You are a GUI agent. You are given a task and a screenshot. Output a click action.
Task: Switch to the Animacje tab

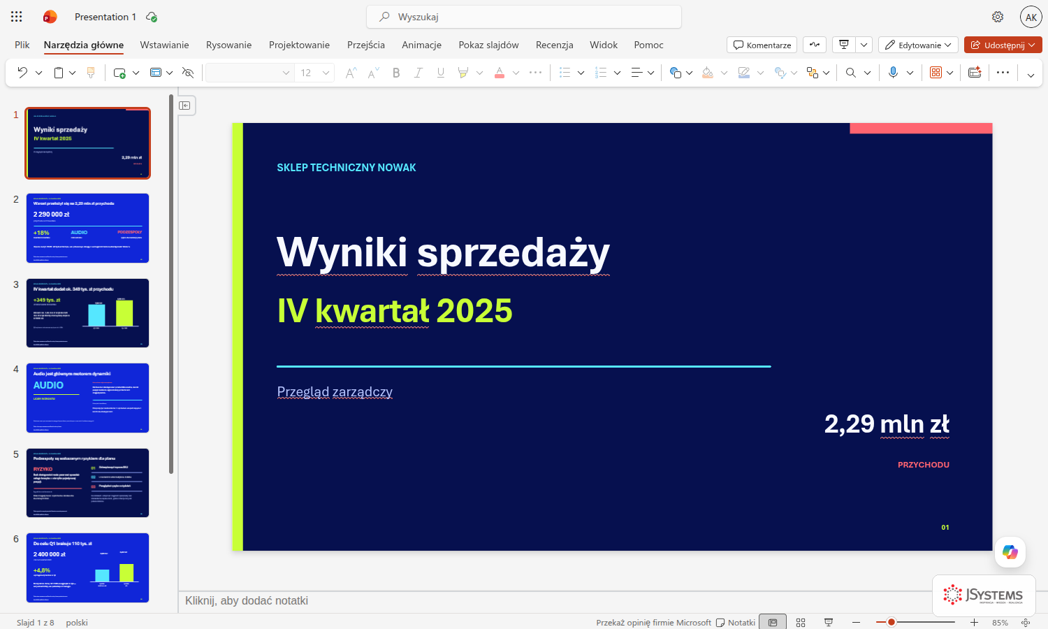click(x=421, y=45)
